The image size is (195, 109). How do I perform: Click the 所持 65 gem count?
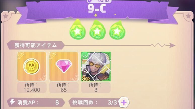click(x=64, y=87)
